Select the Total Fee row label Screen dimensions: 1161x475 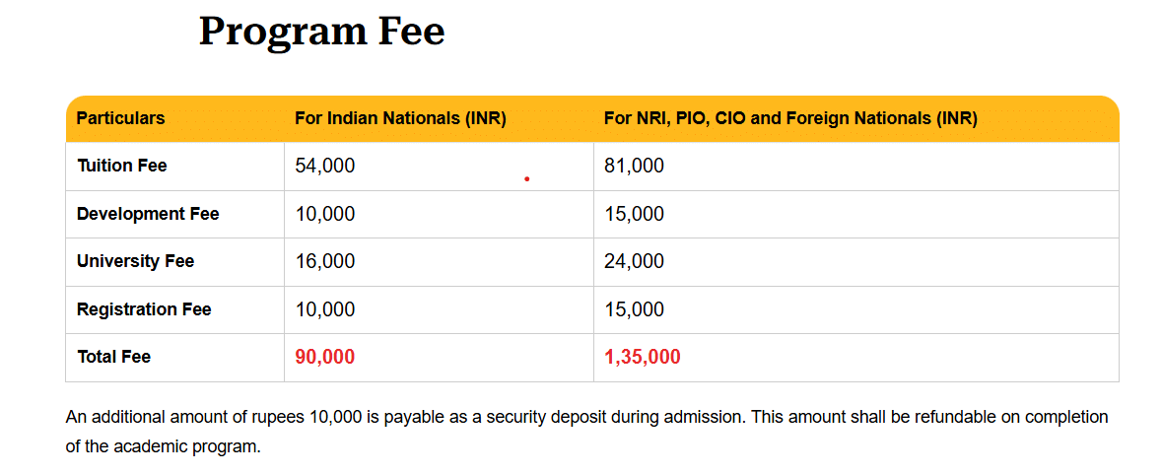pyautogui.click(x=113, y=357)
